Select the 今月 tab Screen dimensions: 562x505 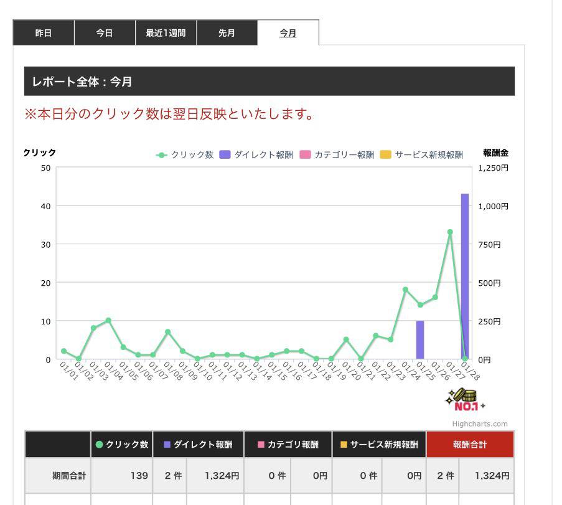(x=288, y=33)
